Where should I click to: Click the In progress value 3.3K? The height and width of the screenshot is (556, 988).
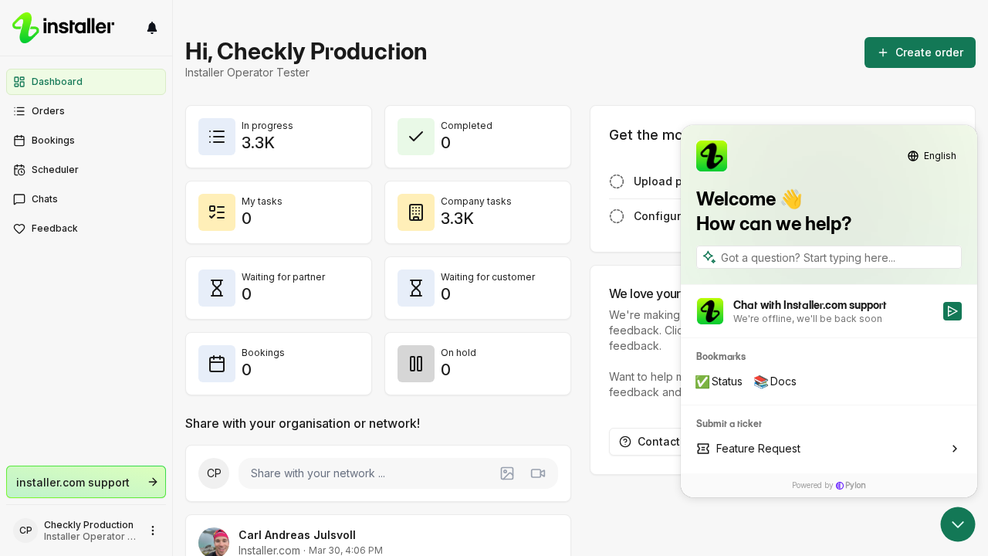[x=258, y=143]
